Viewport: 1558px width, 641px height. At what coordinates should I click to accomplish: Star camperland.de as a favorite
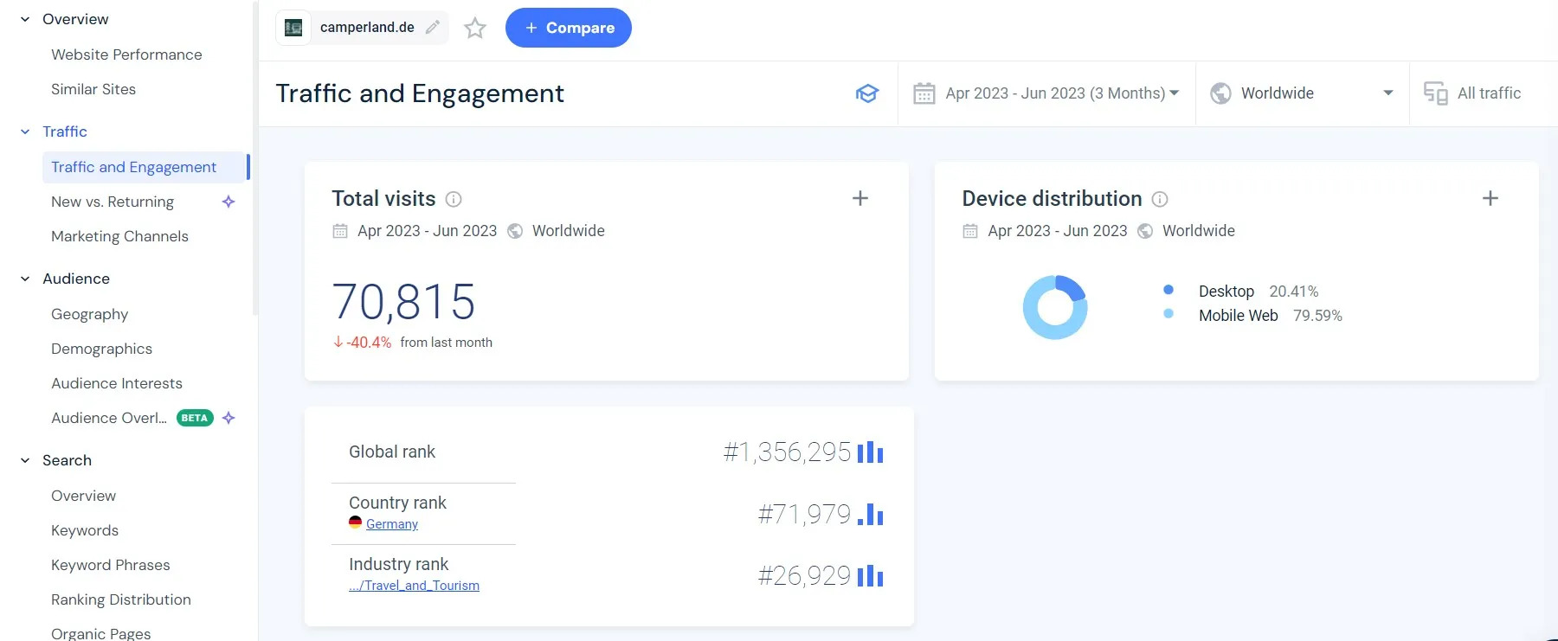click(475, 28)
